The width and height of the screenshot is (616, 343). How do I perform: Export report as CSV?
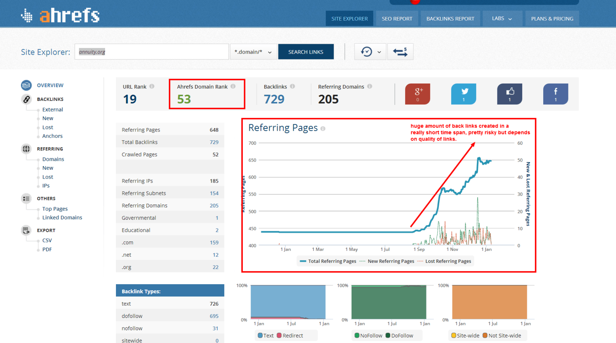coord(47,240)
